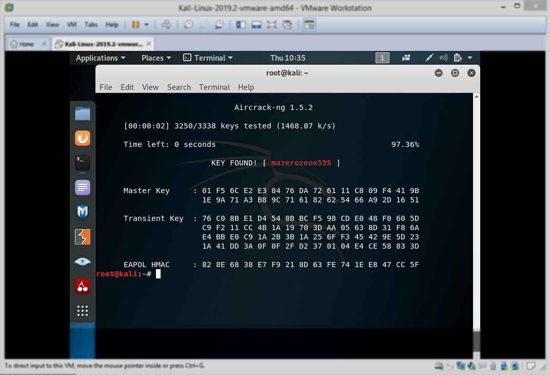Switch to Unity mode
Viewport: 550px width, 375px height.
(287, 25)
